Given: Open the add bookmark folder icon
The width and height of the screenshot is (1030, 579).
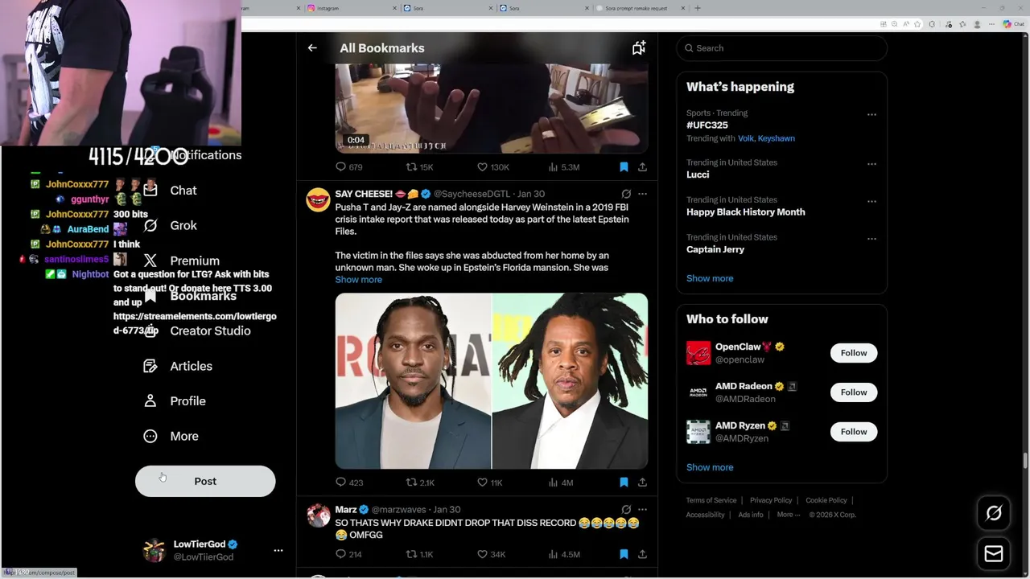Looking at the screenshot, I should coord(638,48).
